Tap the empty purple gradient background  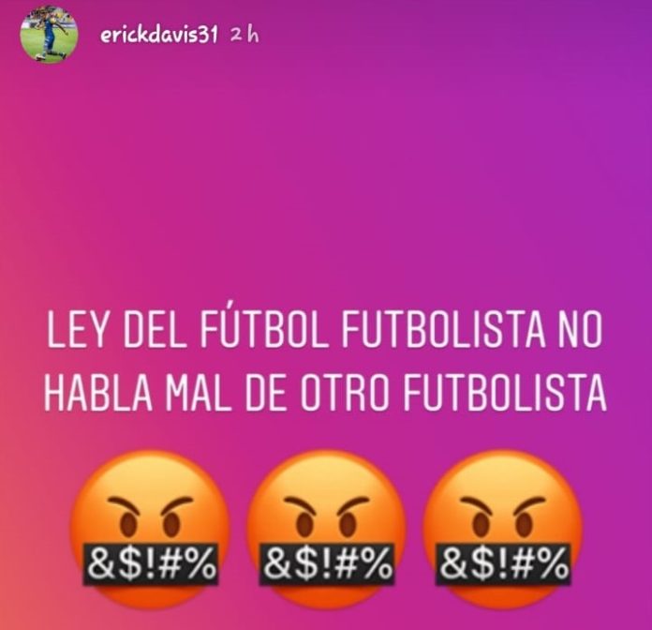[x=326, y=167]
